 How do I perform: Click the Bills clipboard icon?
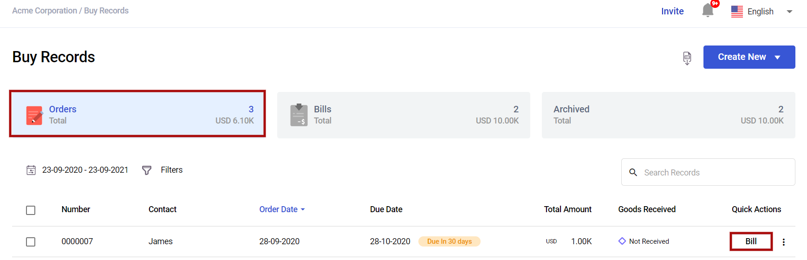(299, 115)
